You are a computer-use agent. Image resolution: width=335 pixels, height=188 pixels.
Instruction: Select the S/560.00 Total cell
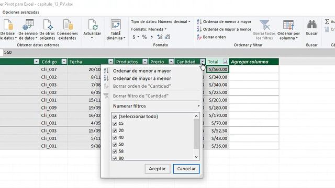(x=218, y=69)
